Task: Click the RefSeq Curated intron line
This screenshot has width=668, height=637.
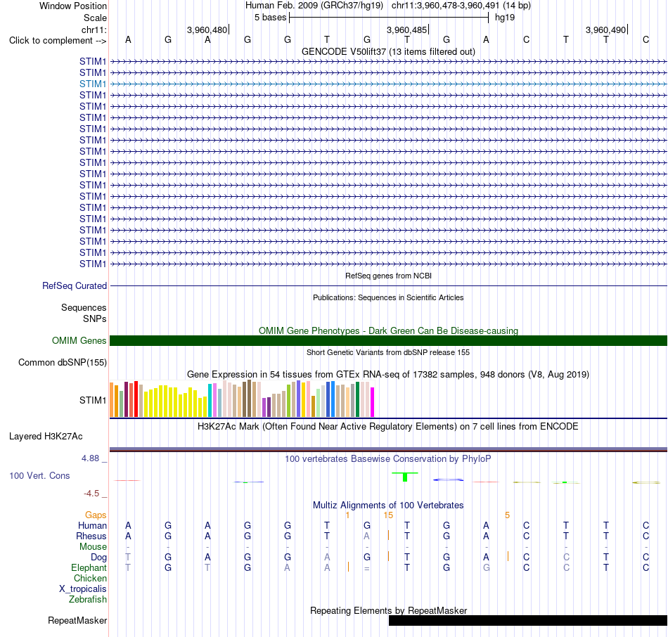Action: coord(388,286)
